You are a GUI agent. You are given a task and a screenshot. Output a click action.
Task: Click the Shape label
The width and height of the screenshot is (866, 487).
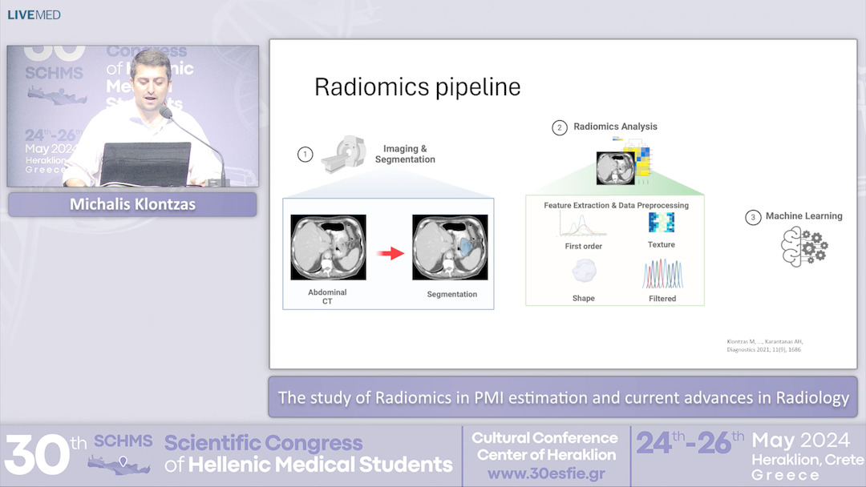[x=583, y=299]
